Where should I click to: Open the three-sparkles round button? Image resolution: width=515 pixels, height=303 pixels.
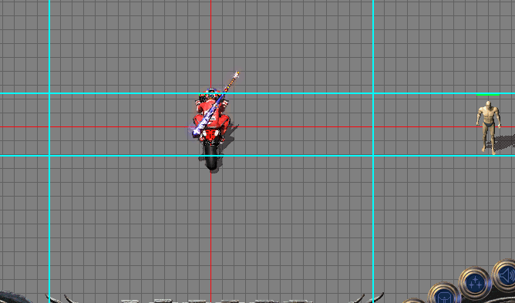point(474,283)
